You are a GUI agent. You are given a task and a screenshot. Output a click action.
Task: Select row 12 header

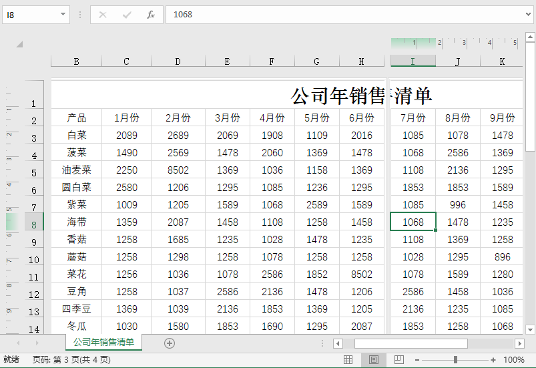coord(34,291)
